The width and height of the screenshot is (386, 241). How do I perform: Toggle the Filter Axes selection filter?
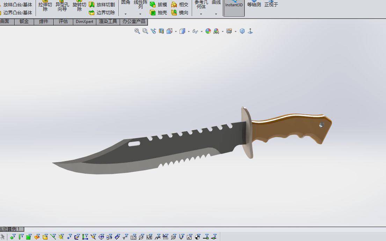53,237
